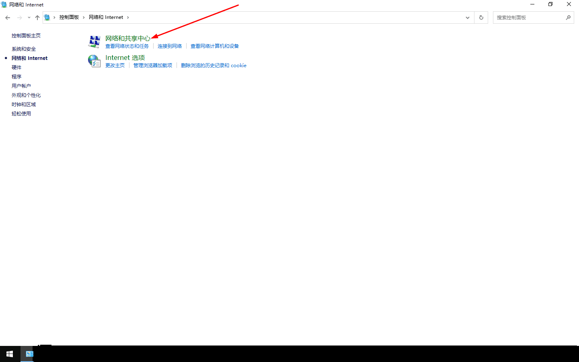This screenshot has width=579, height=362.
Task: Select 用户帐户 in the sidebar
Action: (21, 86)
